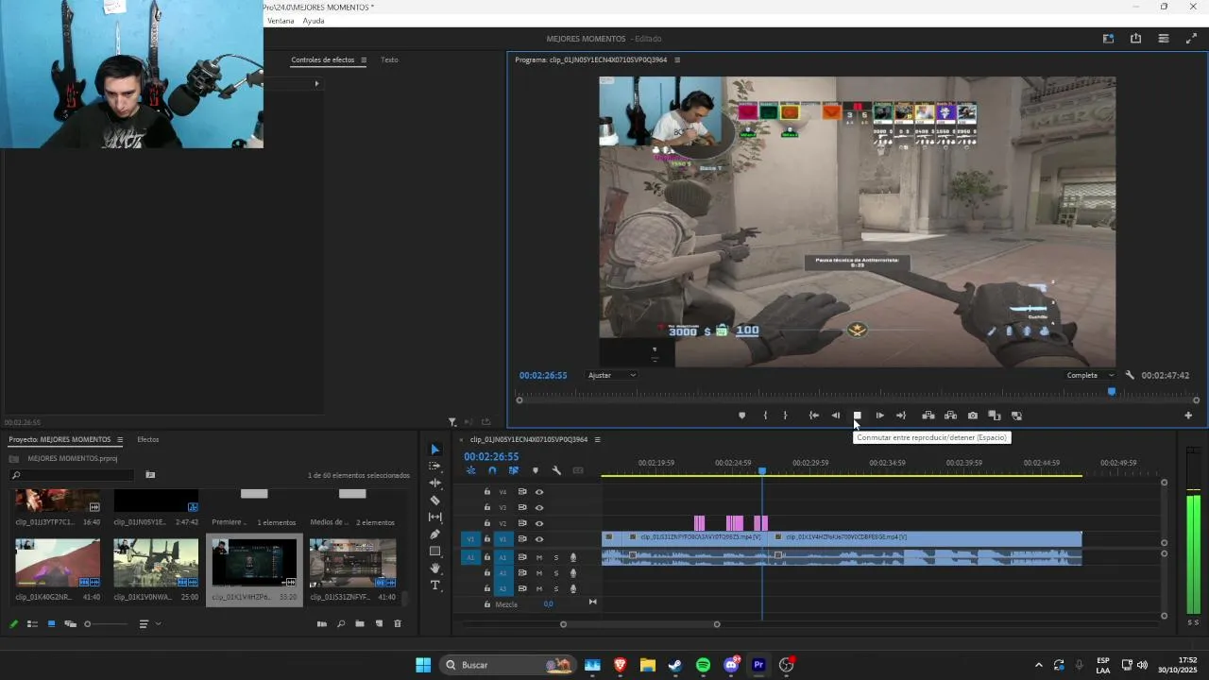
Task: Open Controles de efectos panel menu
Action: coord(363,59)
